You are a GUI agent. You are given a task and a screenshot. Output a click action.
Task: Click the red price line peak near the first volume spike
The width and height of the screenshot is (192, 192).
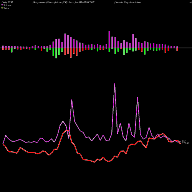coord(68,131)
